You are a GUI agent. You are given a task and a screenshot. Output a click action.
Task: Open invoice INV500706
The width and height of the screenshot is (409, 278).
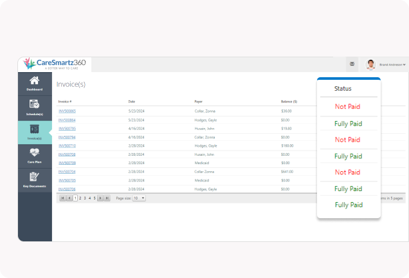67,189
